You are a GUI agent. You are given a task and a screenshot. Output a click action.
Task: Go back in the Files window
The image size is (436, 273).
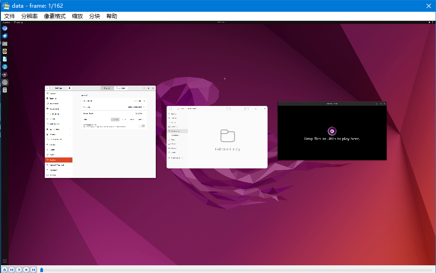click(170, 109)
